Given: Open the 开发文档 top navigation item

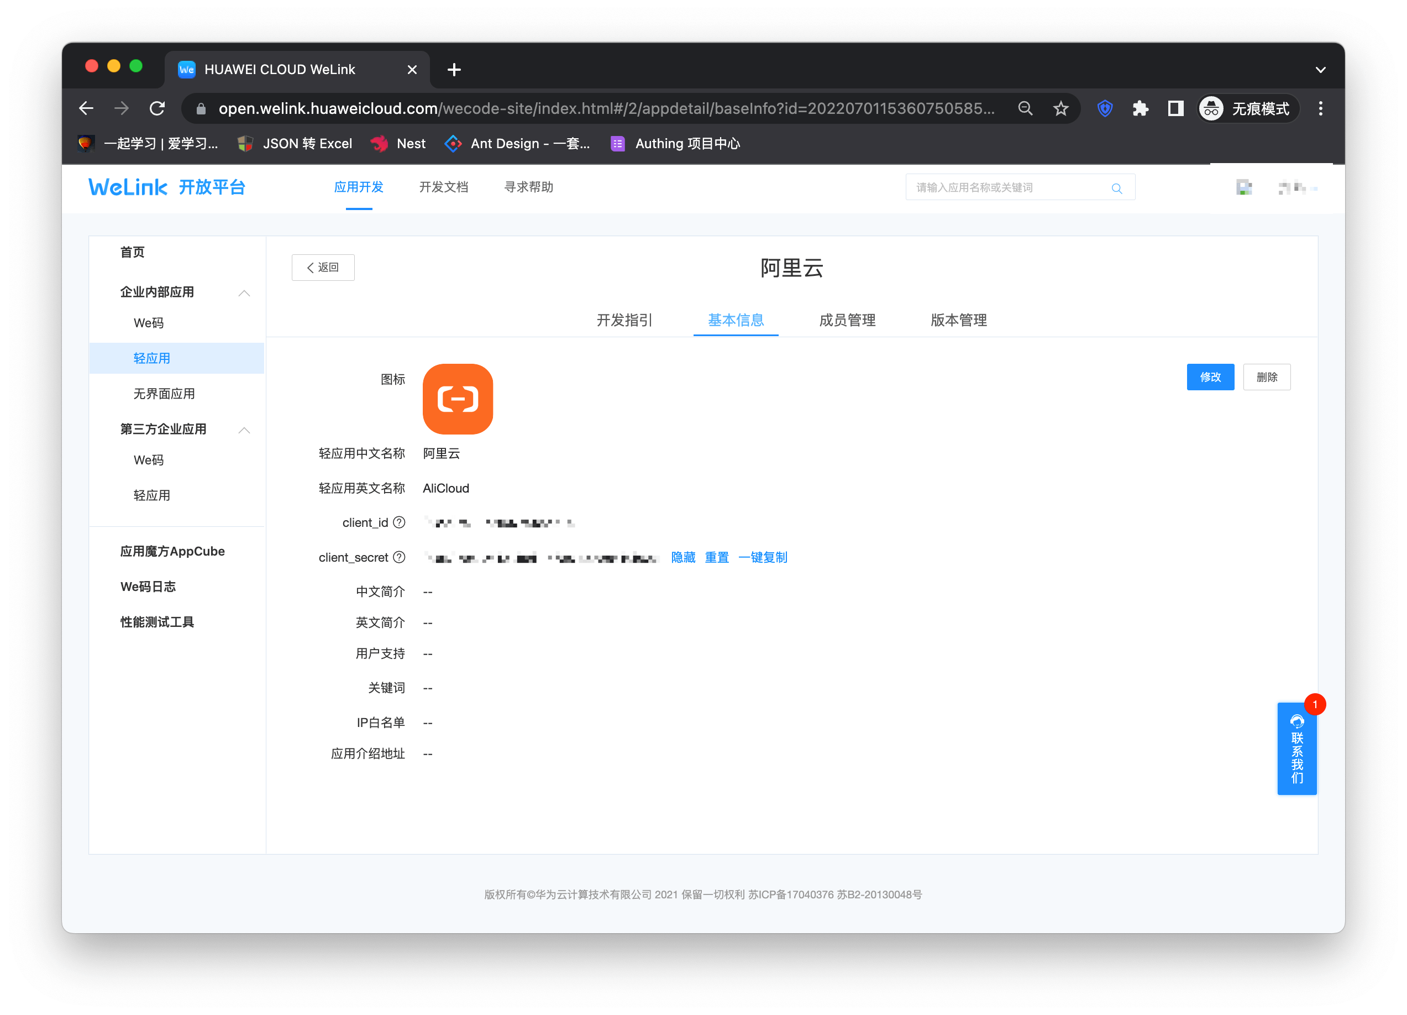Looking at the screenshot, I should pyautogui.click(x=443, y=187).
